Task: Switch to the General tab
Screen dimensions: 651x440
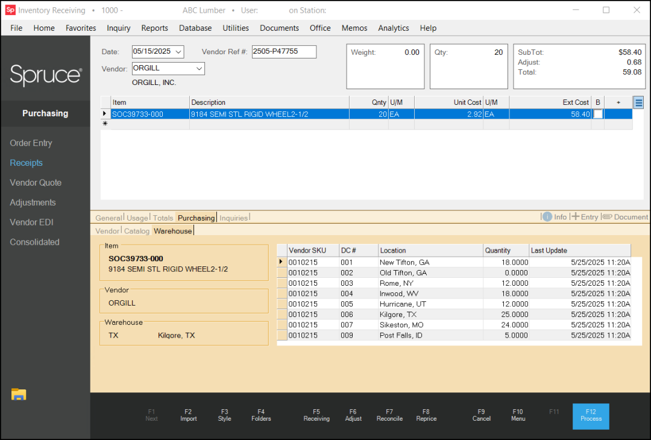Action: (x=108, y=218)
